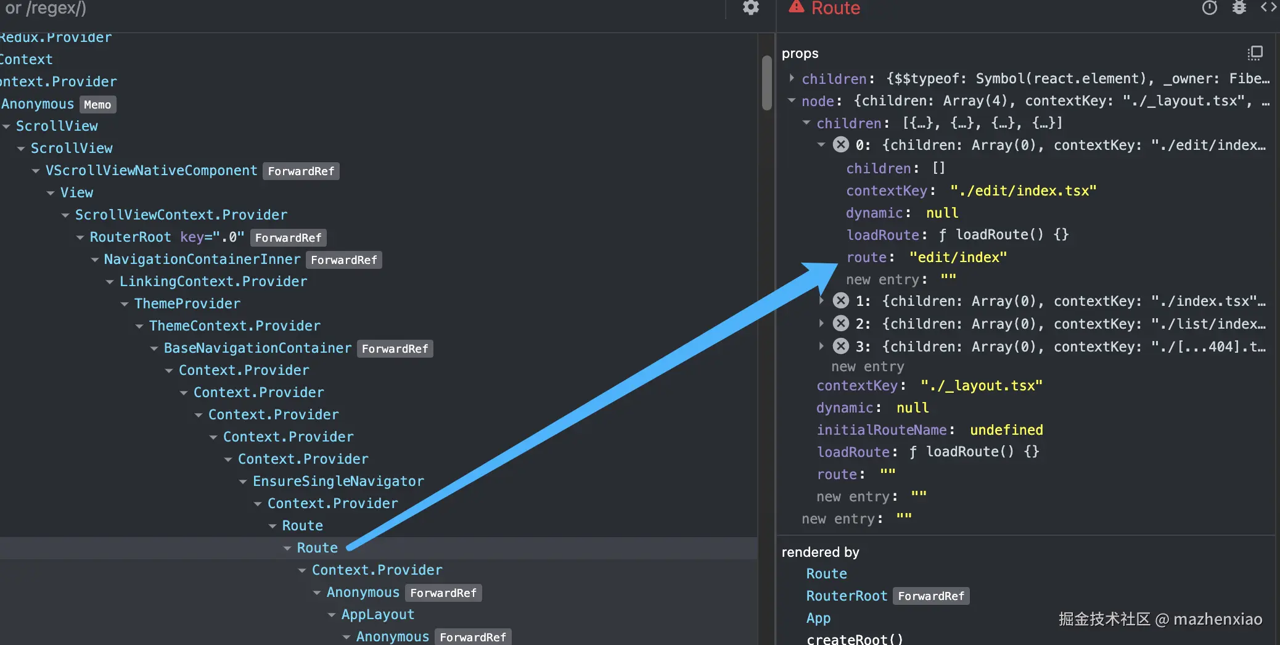1280x645 pixels.
Task: Select View component in tree
Action: 76,193
